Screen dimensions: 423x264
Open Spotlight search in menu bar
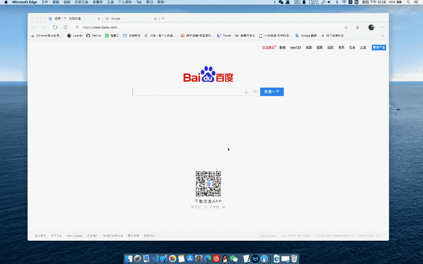[409, 2]
